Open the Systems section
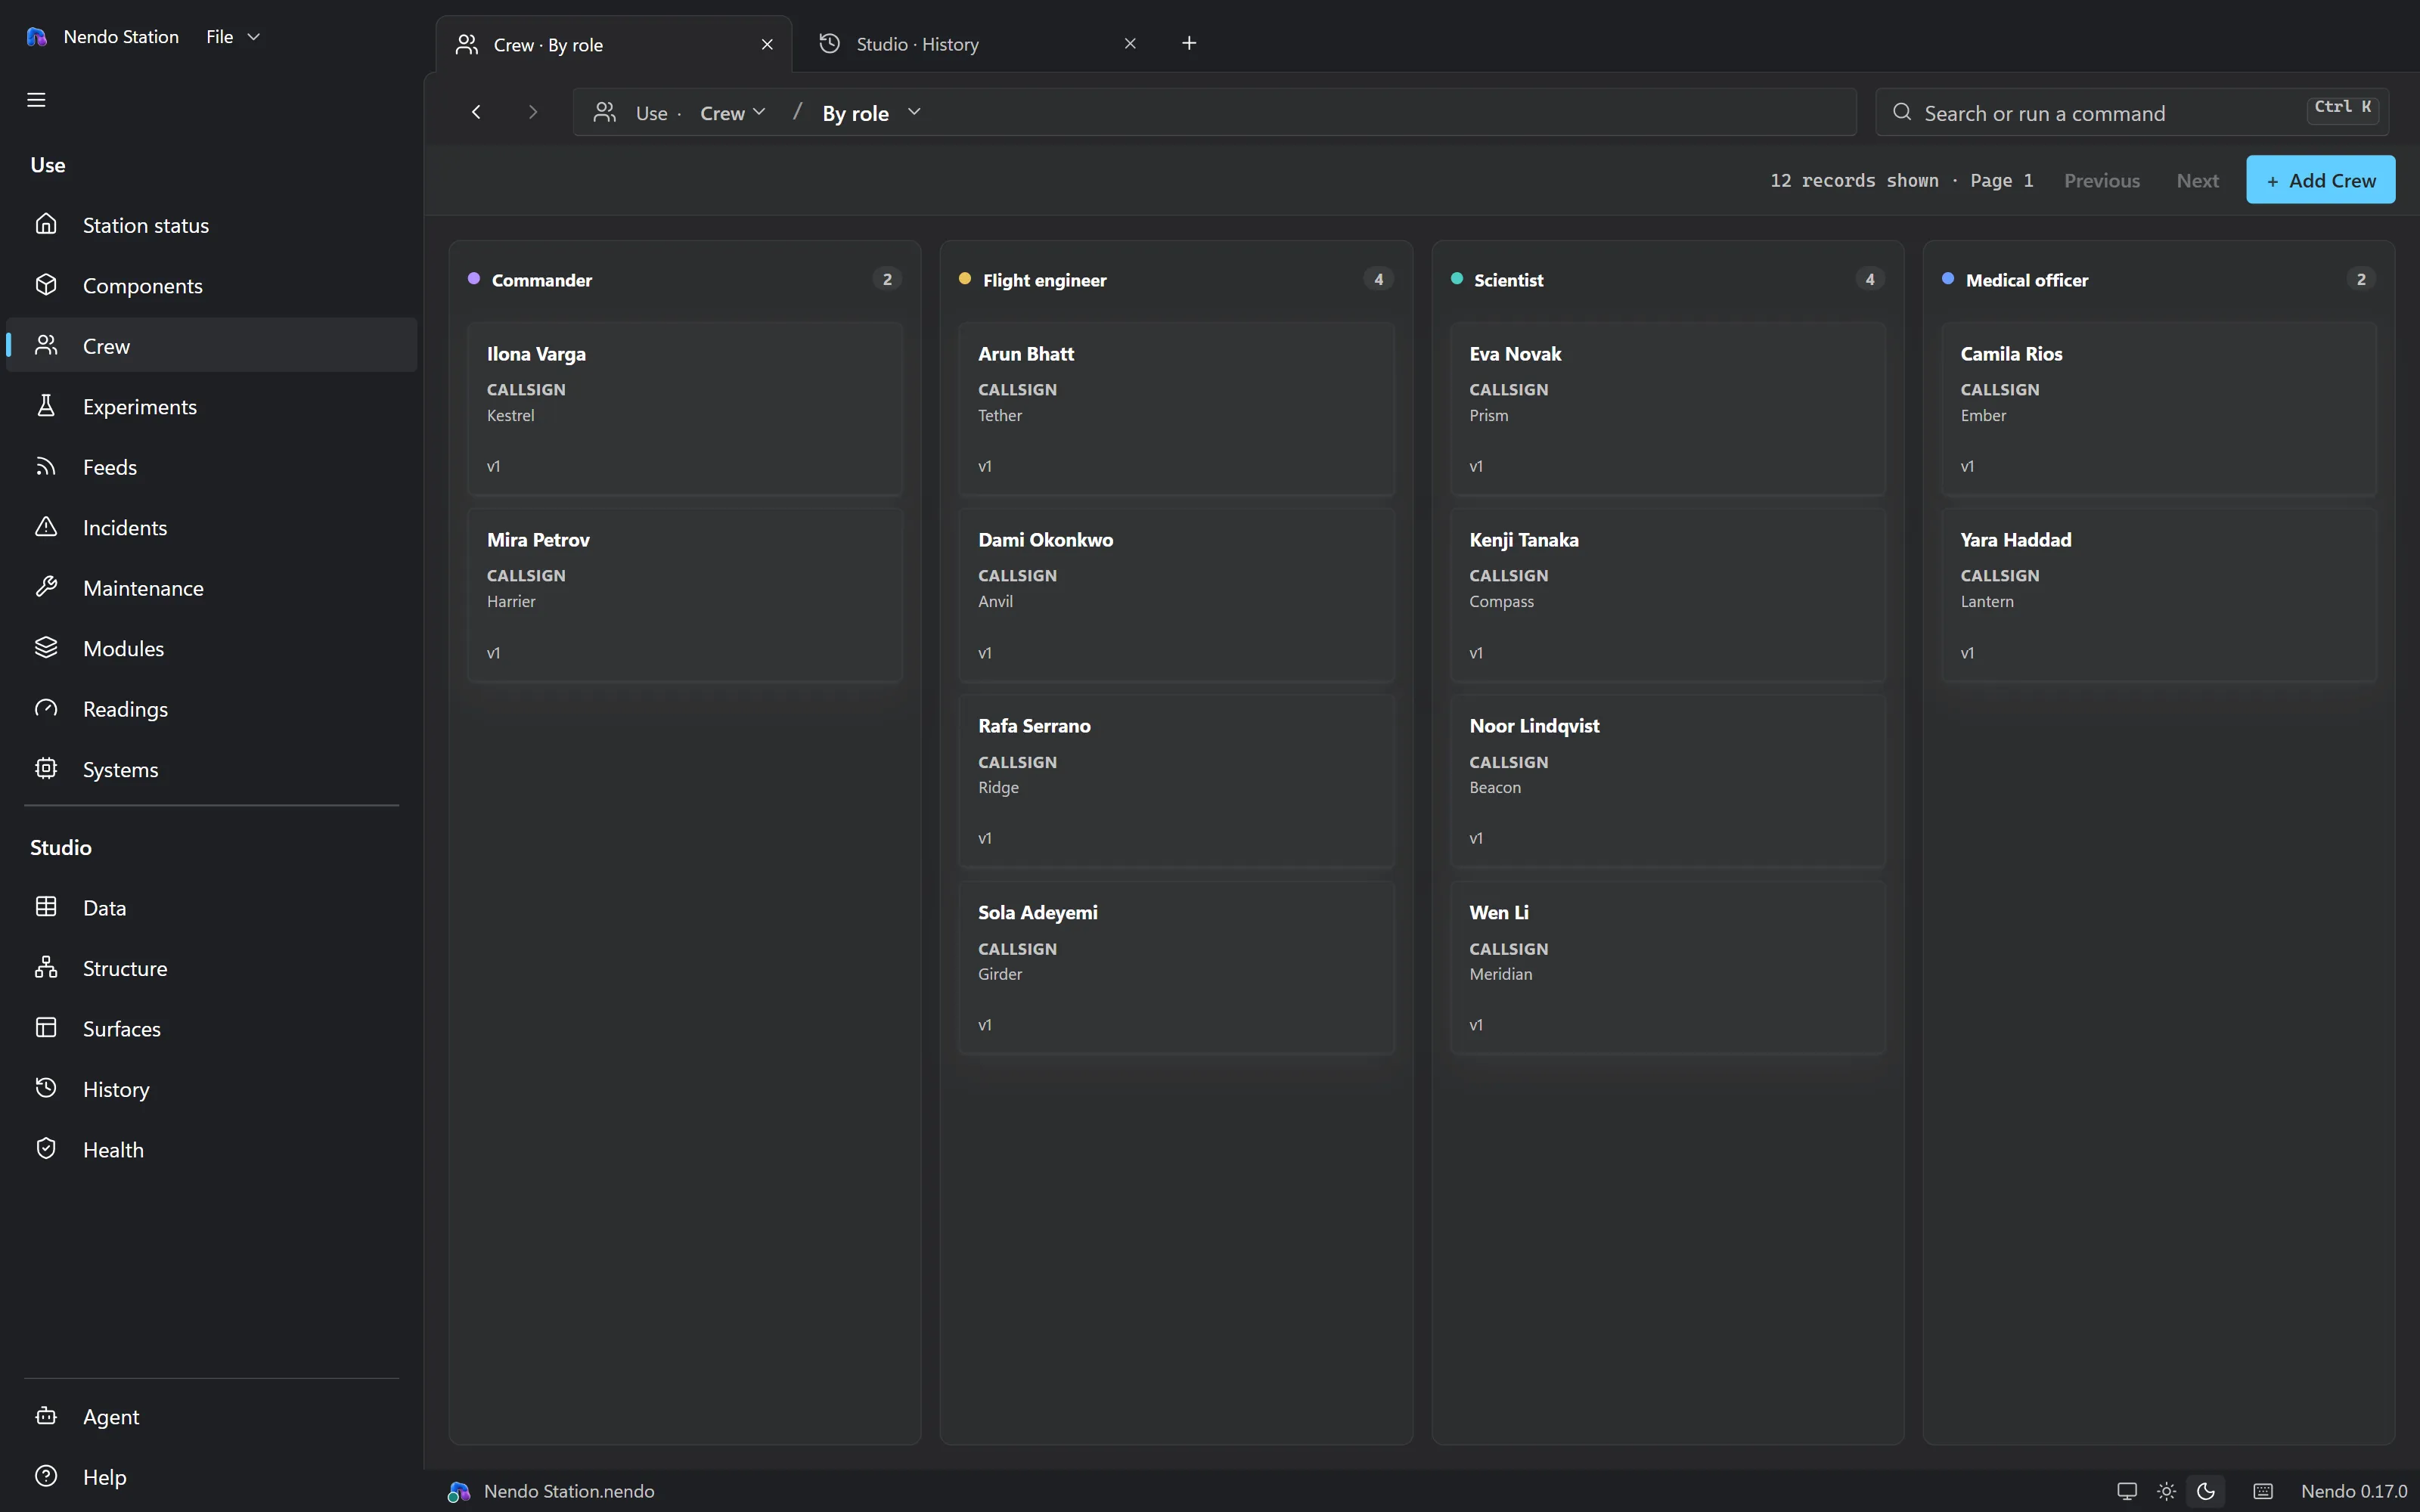This screenshot has height=1512, width=2420. pos(211,770)
